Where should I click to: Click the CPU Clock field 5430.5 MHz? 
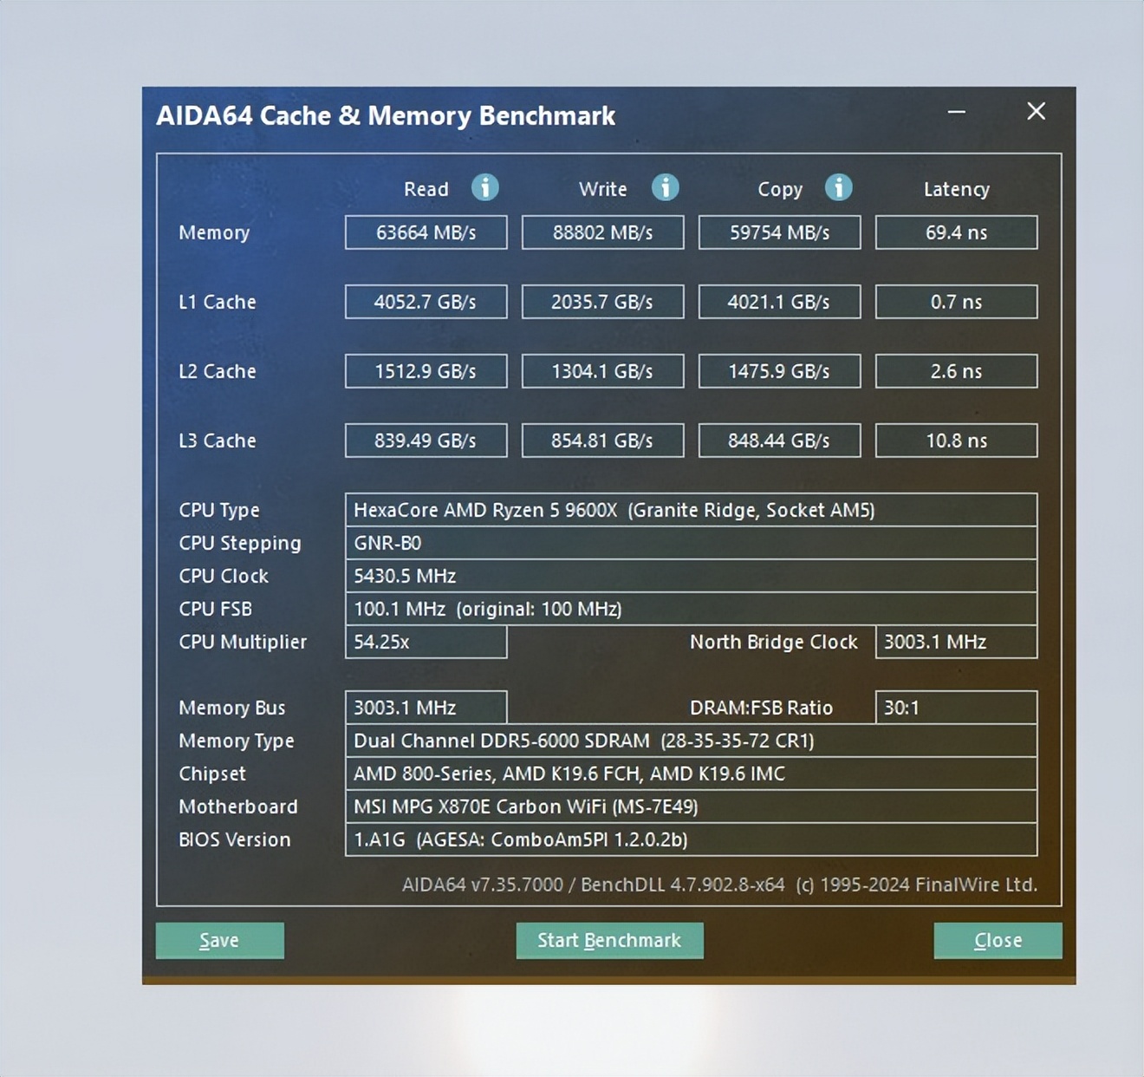(691, 576)
